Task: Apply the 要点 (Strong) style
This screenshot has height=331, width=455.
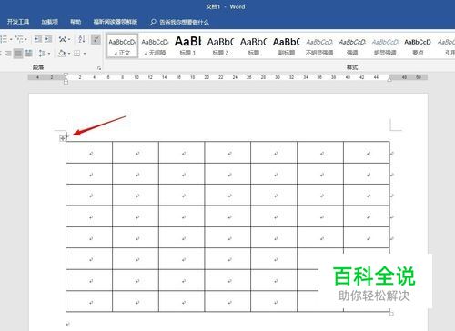Action: pos(418,45)
